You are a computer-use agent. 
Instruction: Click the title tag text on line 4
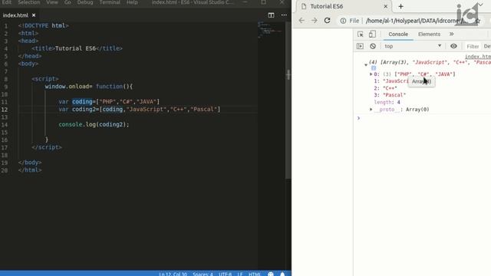(75, 48)
